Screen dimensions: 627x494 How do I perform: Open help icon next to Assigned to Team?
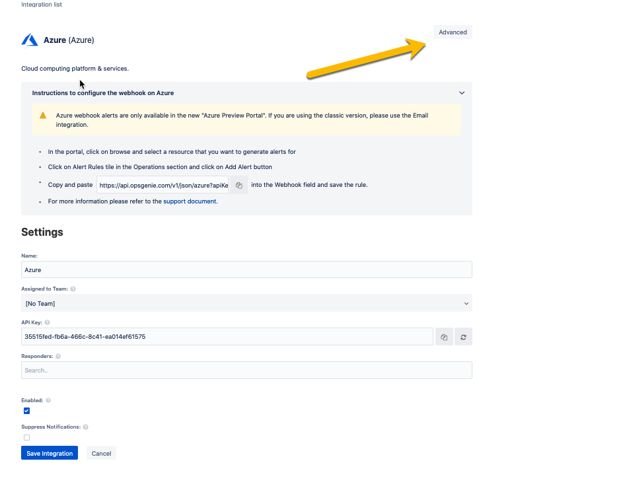(x=73, y=289)
